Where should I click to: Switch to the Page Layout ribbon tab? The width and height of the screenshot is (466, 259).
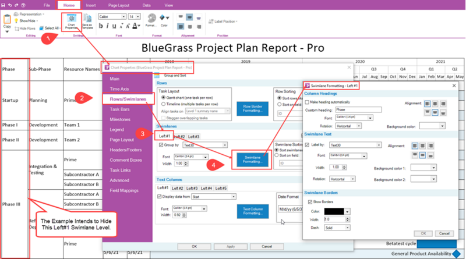click(119, 5)
